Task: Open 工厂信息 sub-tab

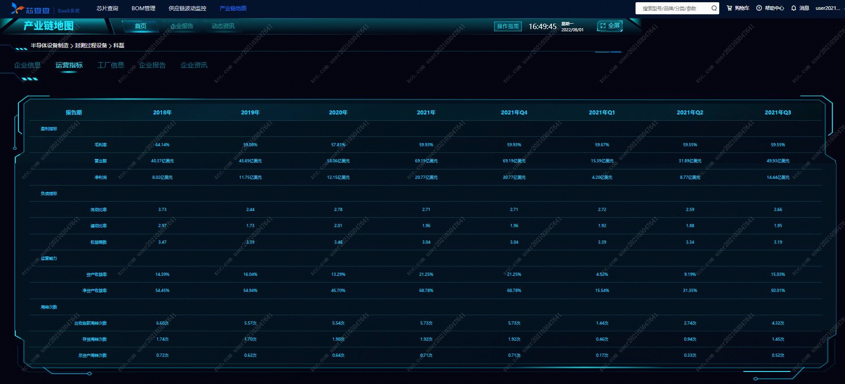Action: tap(111, 65)
